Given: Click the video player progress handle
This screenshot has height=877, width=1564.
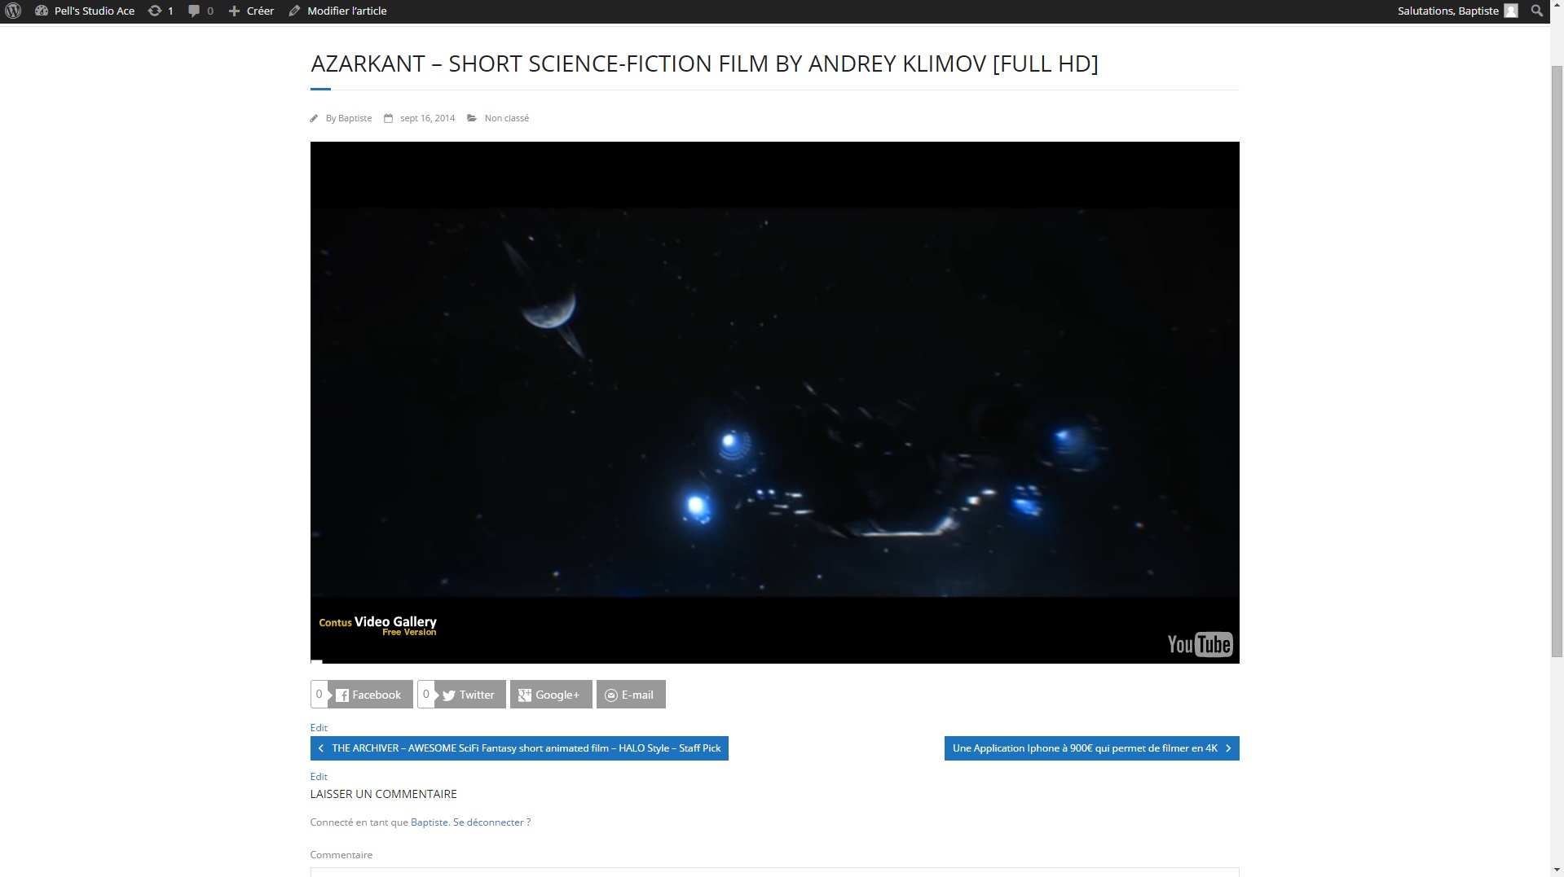Looking at the screenshot, I should point(316,662).
